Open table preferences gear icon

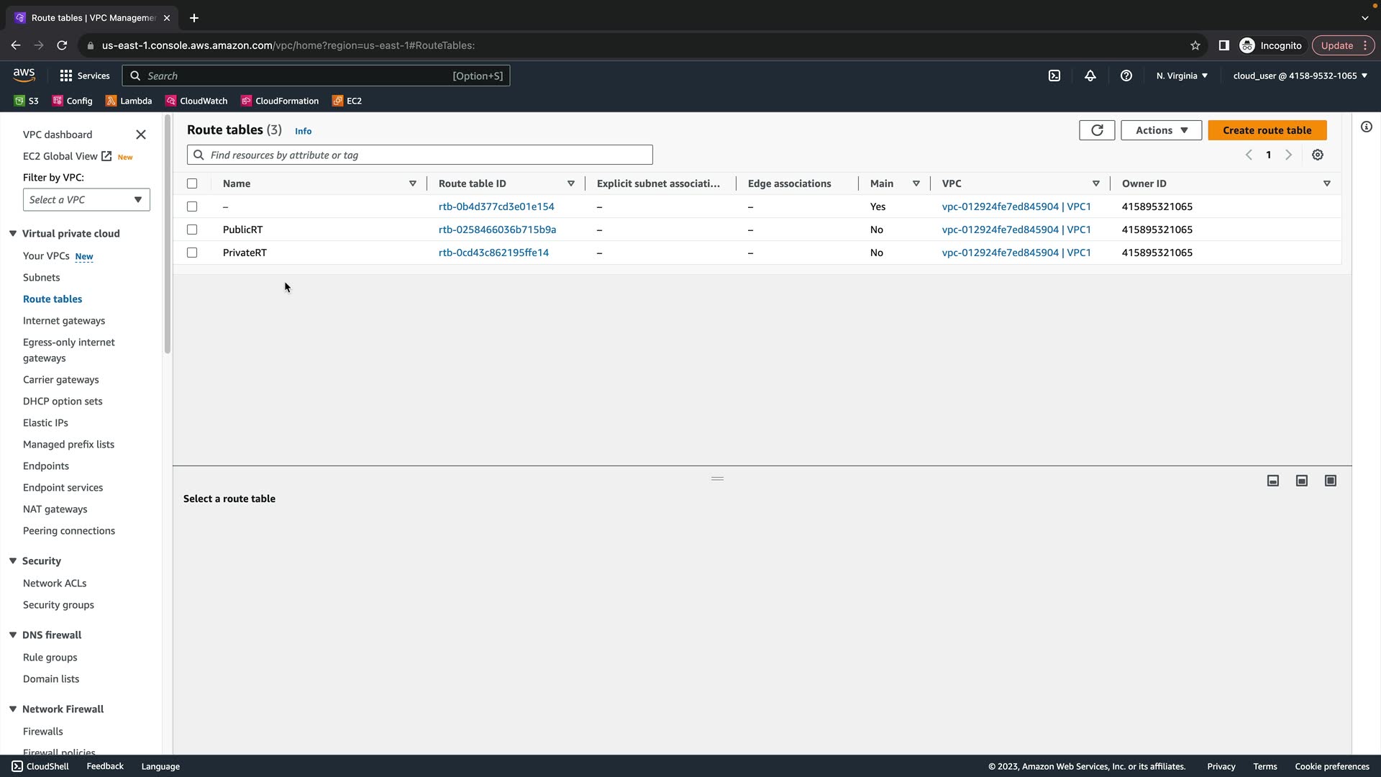(1318, 155)
